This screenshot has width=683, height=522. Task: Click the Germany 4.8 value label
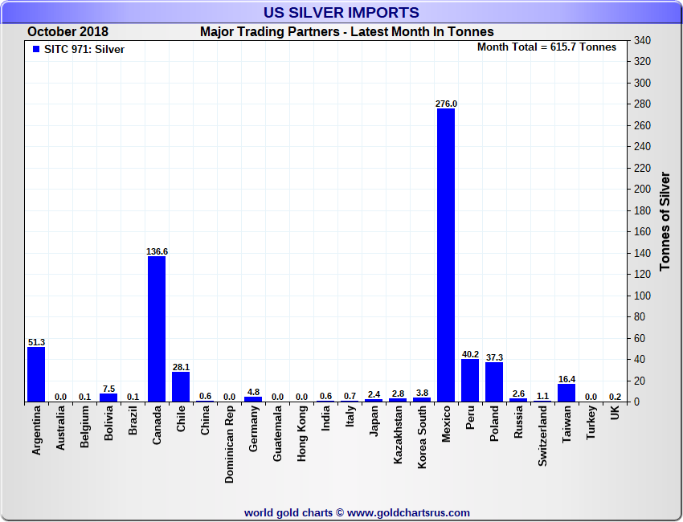[x=253, y=392]
